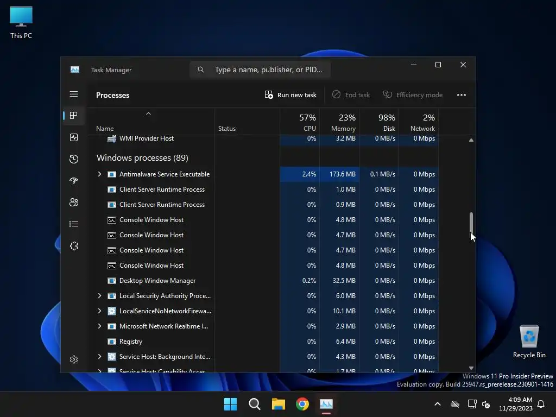Open the This PC desktop icon
Image resolution: width=556 pixels, height=417 pixels.
tap(21, 23)
